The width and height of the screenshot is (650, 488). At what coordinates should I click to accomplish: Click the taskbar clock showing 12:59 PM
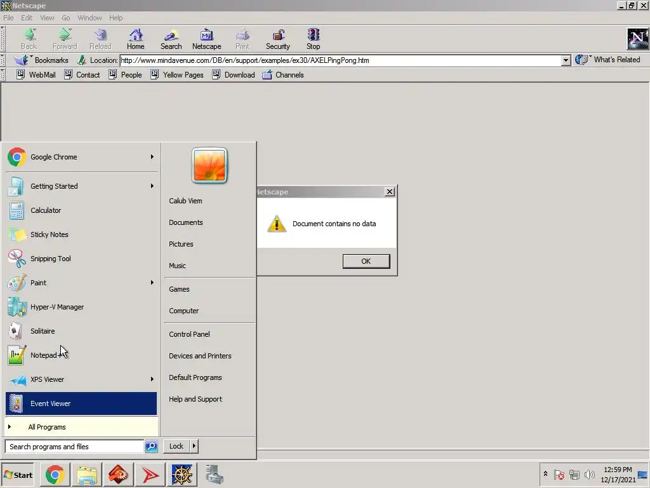tap(618, 475)
